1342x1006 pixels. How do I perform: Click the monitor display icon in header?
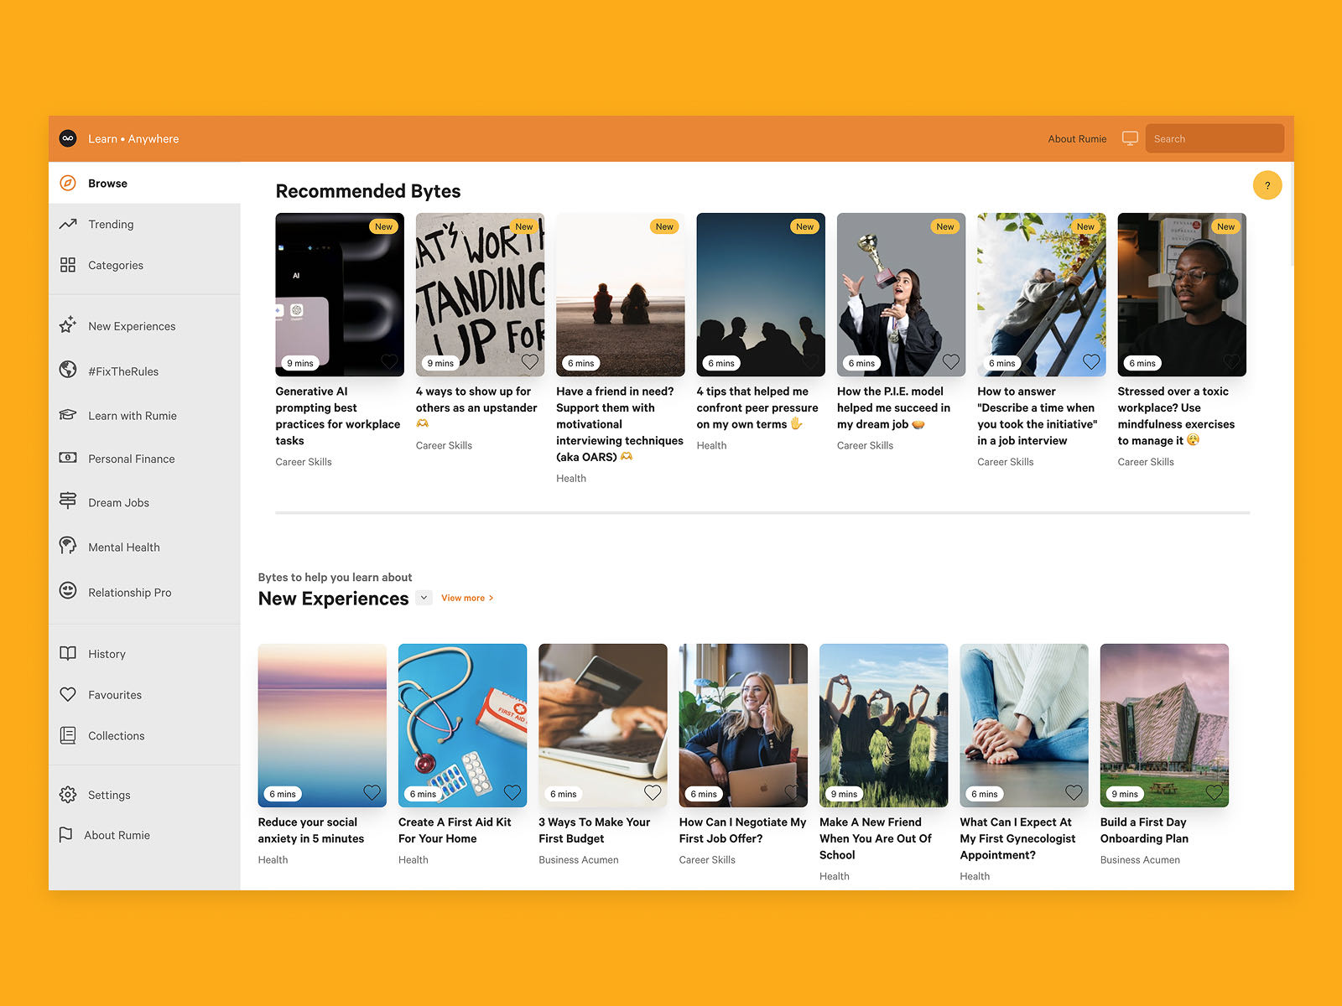coord(1130,138)
